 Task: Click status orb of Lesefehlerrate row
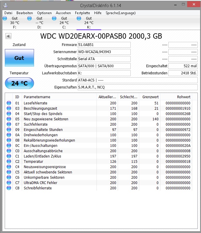tap(9, 103)
